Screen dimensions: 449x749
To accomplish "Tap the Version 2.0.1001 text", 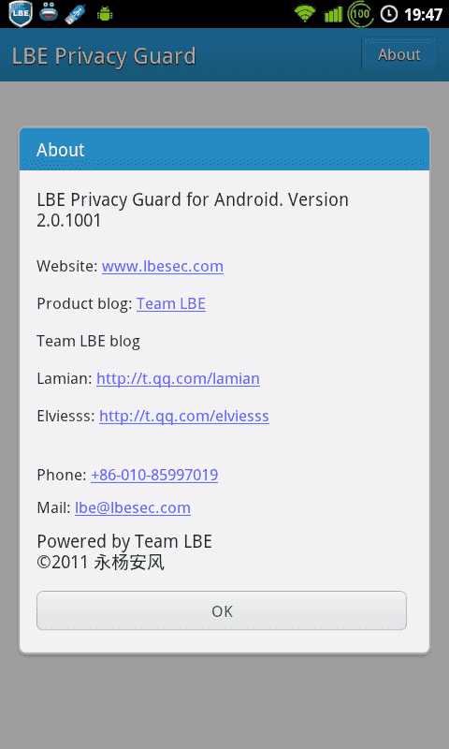I will [193, 210].
